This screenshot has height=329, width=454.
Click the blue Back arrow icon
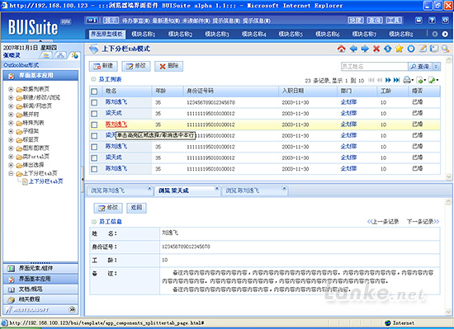[x=353, y=49]
